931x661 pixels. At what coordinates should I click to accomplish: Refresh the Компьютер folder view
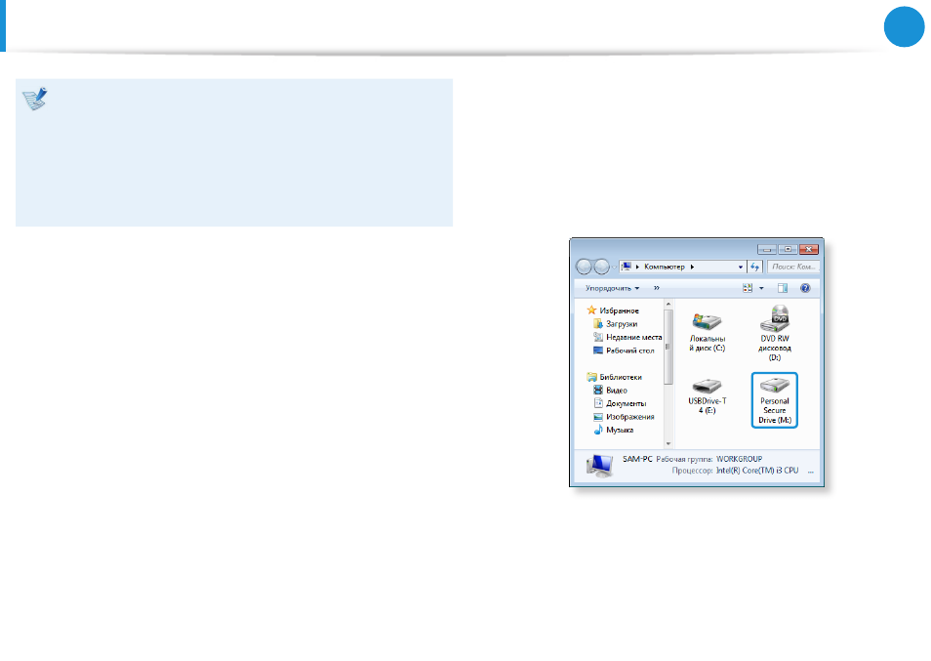[x=754, y=268]
